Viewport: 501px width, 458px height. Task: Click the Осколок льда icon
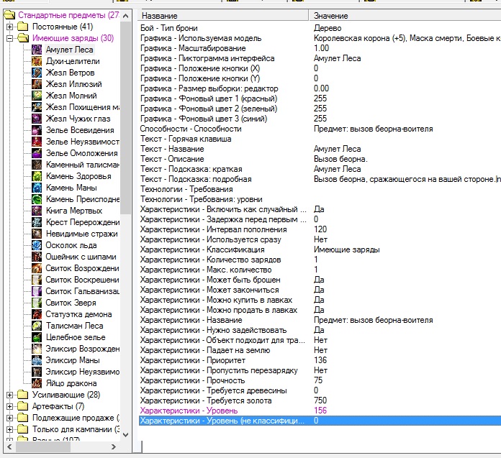coord(37,245)
